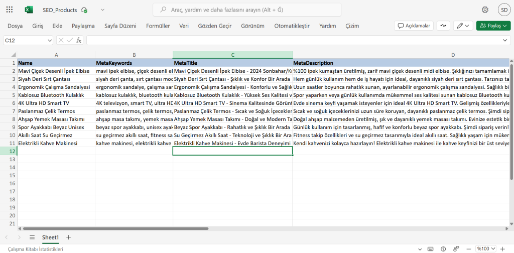This screenshot has width=514, height=253.
Task: Click Çalışma Kitabı İstatistikleri in status bar
Action: pyautogui.click(x=36, y=249)
